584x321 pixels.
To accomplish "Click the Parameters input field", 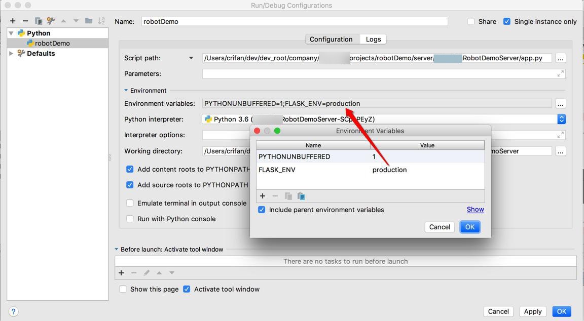I will (380, 74).
